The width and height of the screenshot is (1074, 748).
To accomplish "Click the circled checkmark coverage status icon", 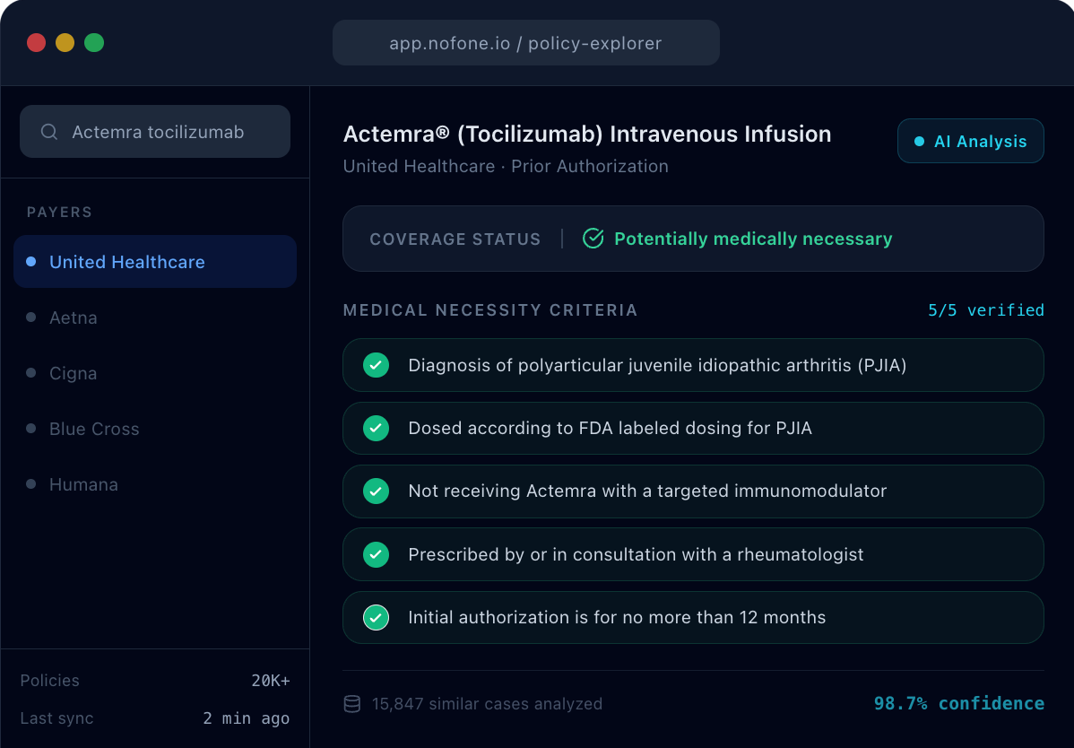I will pos(593,239).
